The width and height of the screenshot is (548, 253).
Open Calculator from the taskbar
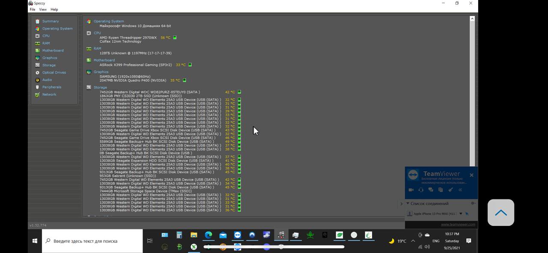coord(179,235)
